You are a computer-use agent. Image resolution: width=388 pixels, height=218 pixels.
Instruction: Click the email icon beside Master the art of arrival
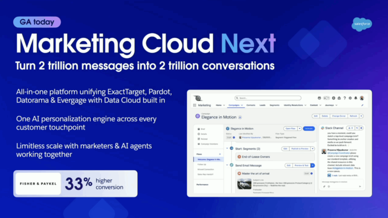tap(239, 173)
